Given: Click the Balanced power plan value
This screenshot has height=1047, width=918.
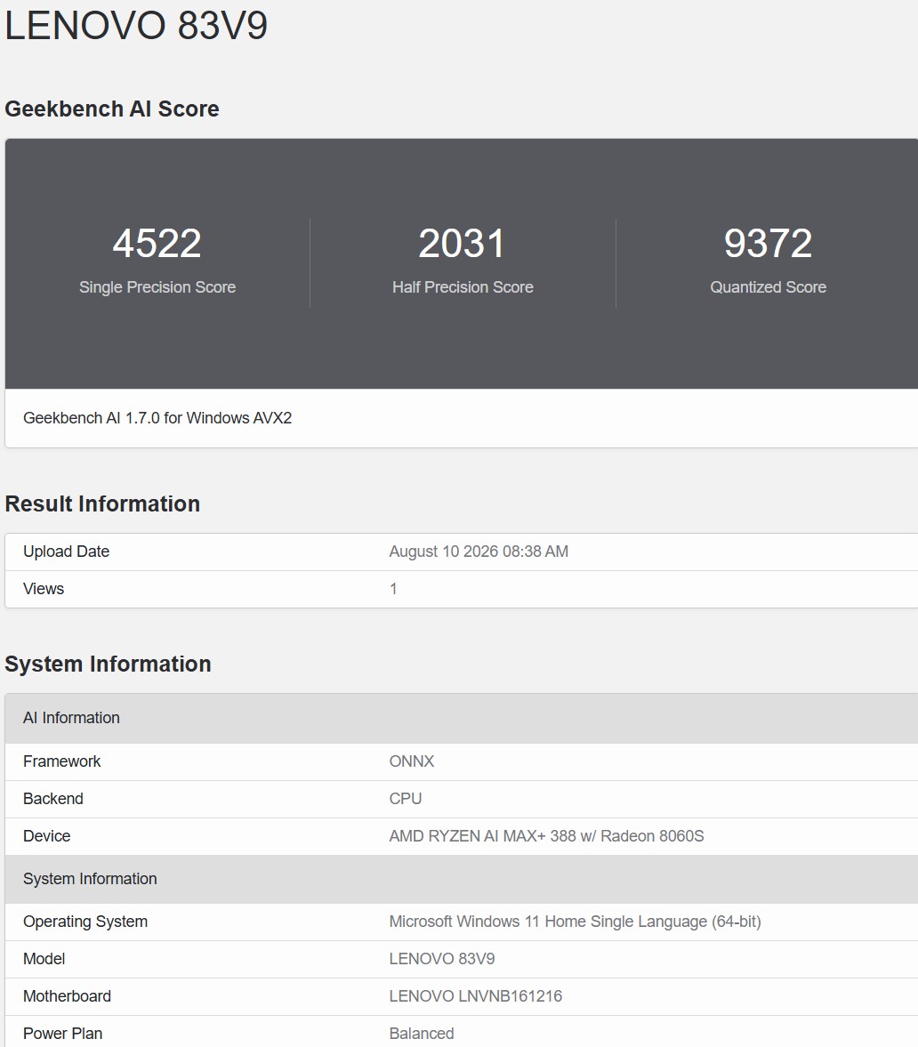Looking at the screenshot, I should tap(422, 1034).
